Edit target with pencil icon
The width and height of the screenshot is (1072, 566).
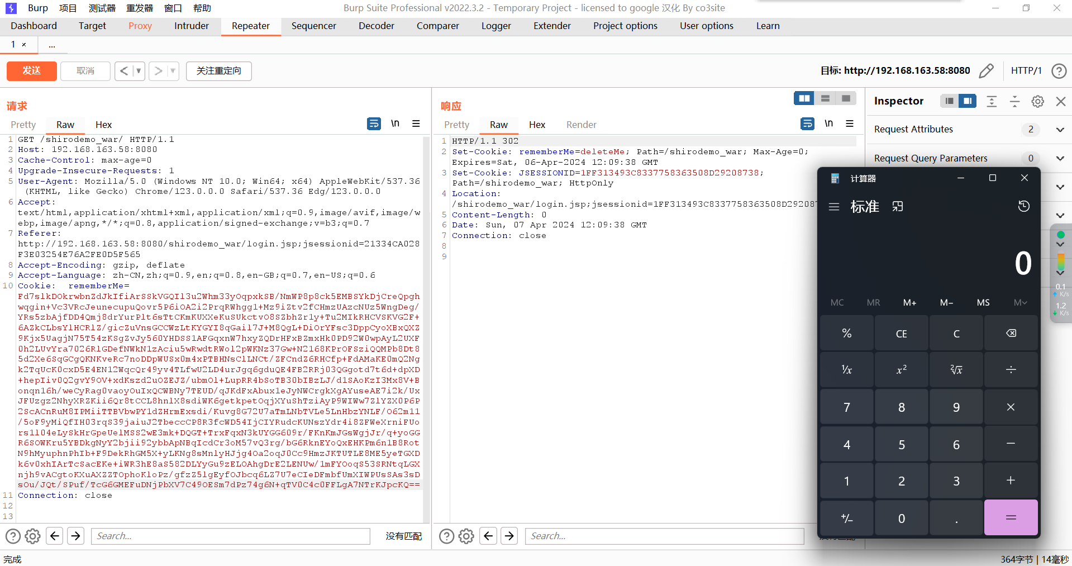pyautogui.click(x=987, y=71)
